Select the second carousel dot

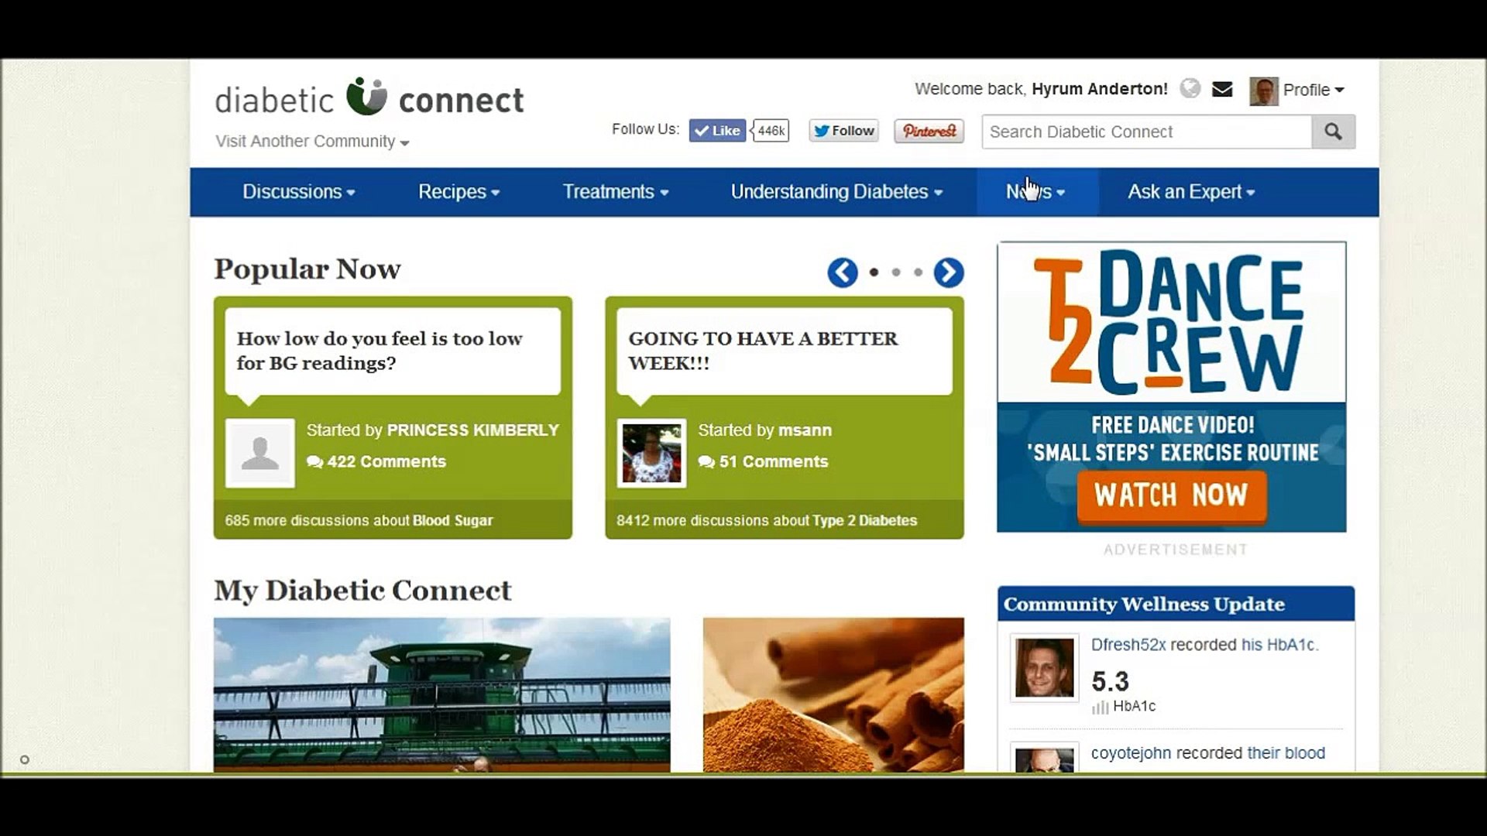(896, 272)
